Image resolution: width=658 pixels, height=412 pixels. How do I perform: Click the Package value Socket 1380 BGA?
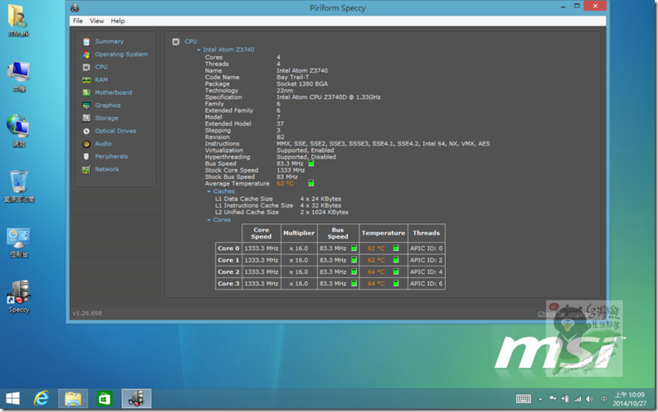302,84
